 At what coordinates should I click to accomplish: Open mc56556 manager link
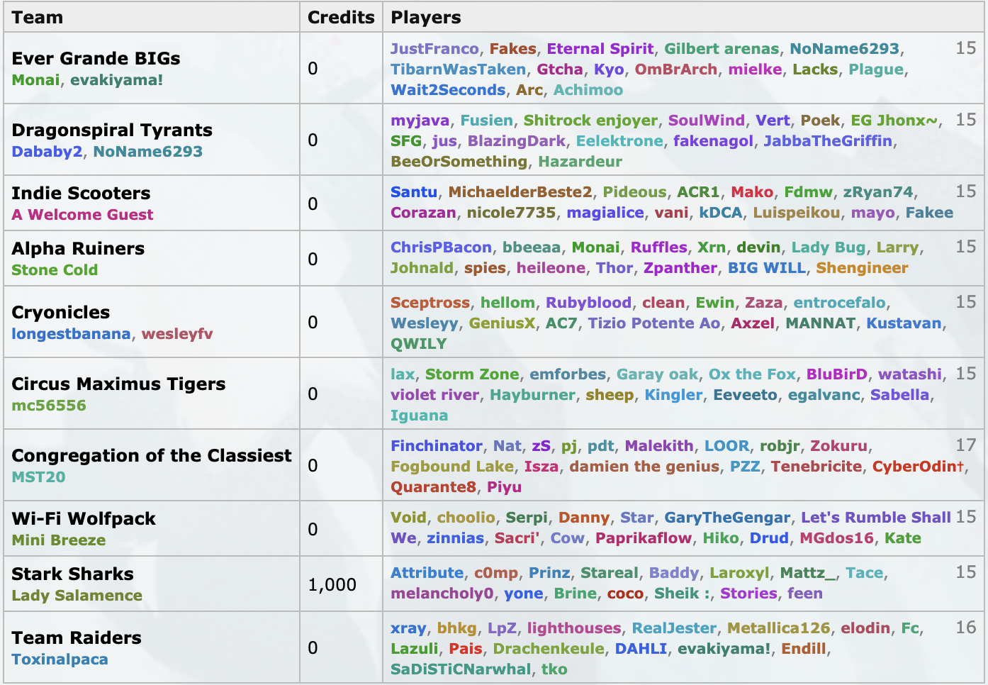(x=49, y=406)
